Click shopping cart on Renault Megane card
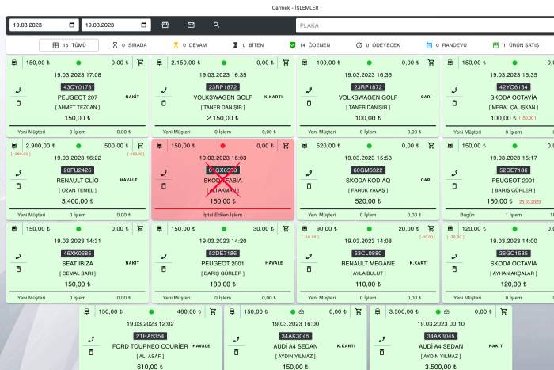The height and width of the screenshot is (370, 554). coord(431,229)
